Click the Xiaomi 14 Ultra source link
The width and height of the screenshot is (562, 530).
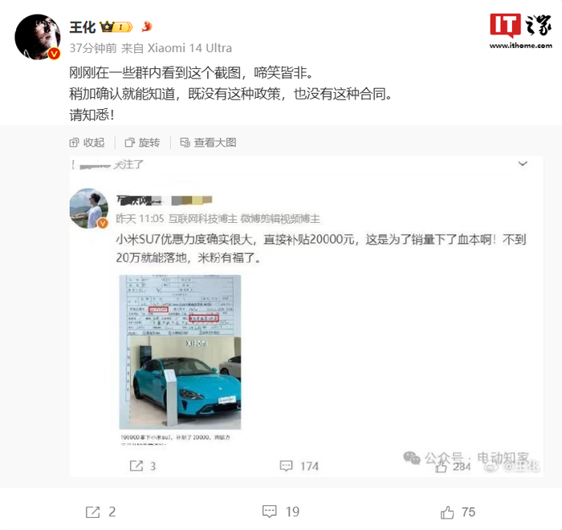pyautogui.click(x=189, y=48)
